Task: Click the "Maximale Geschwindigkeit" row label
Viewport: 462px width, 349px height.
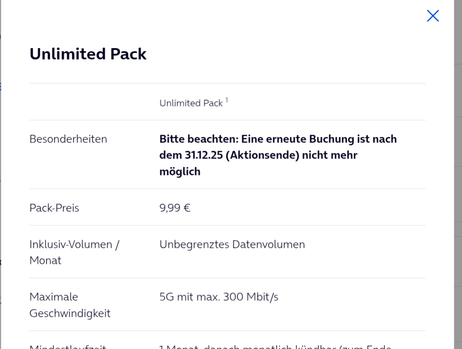Action: pos(70,305)
